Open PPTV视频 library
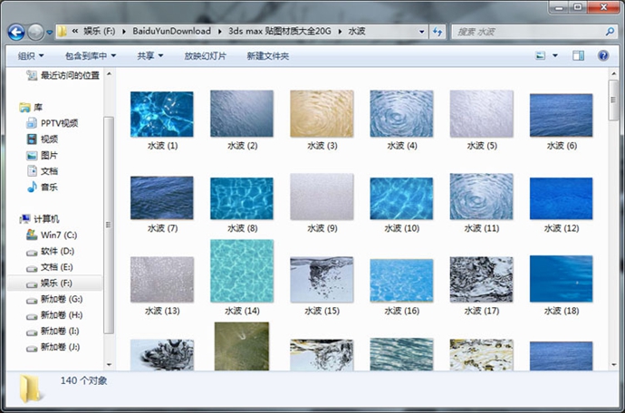The image size is (625, 413). [52, 123]
